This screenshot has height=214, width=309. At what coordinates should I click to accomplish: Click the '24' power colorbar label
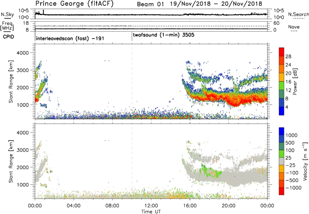(x=288, y=65)
